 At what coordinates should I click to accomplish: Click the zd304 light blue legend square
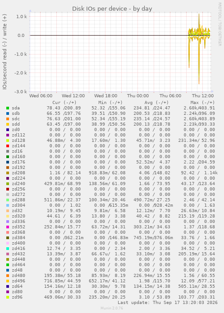click(8, 205)
